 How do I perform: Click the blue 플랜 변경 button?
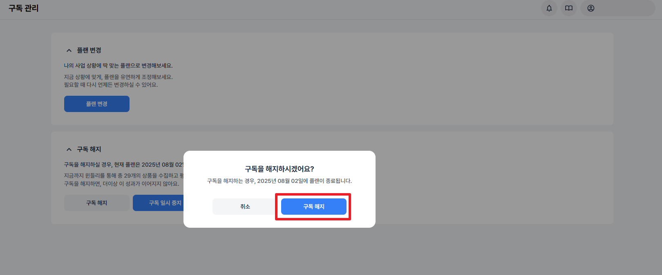pyautogui.click(x=97, y=104)
